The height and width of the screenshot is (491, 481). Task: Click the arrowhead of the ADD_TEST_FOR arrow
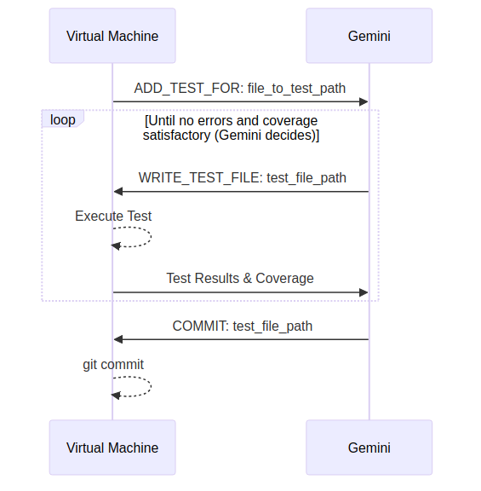[x=364, y=101]
